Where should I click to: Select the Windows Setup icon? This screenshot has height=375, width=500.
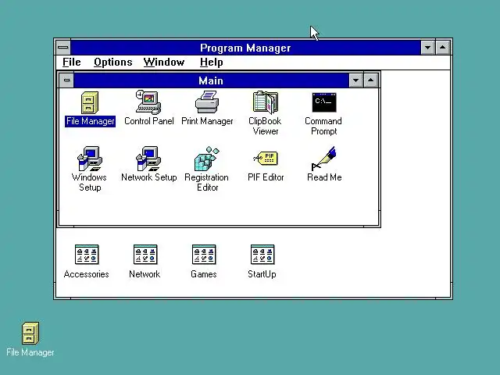(90, 159)
